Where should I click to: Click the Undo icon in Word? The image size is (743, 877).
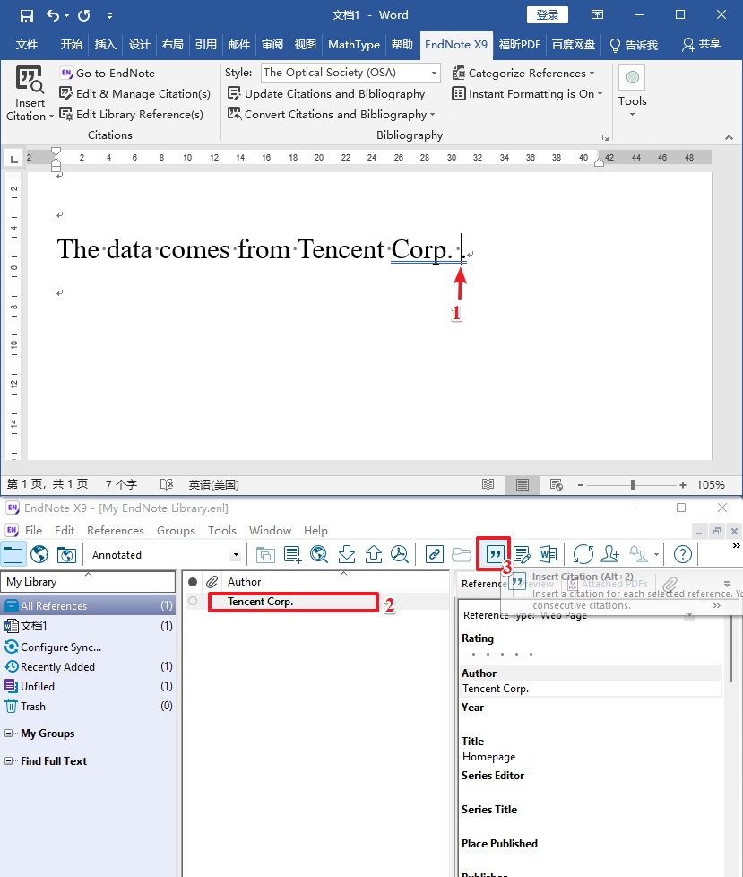click(x=53, y=15)
